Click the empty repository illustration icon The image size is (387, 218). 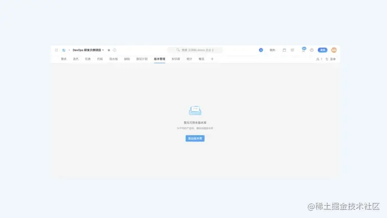[x=195, y=111]
